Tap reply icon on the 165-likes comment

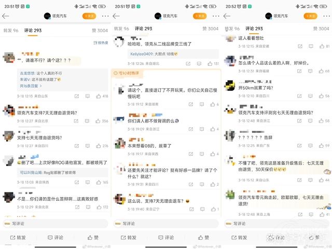pyautogui.click(x=88, y=182)
